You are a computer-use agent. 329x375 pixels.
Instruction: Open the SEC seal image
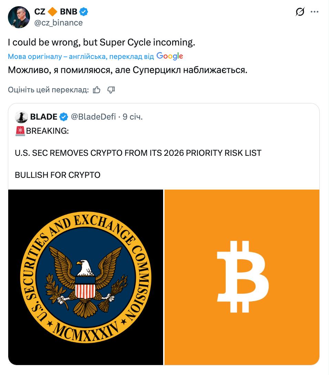[86, 277]
